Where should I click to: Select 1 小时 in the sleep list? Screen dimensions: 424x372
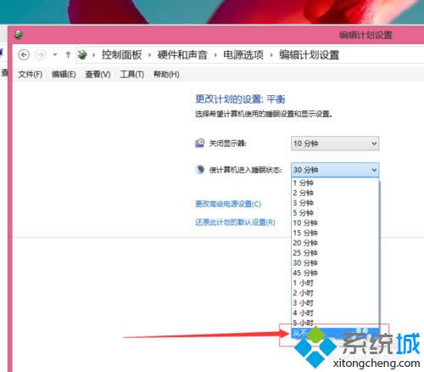point(335,283)
